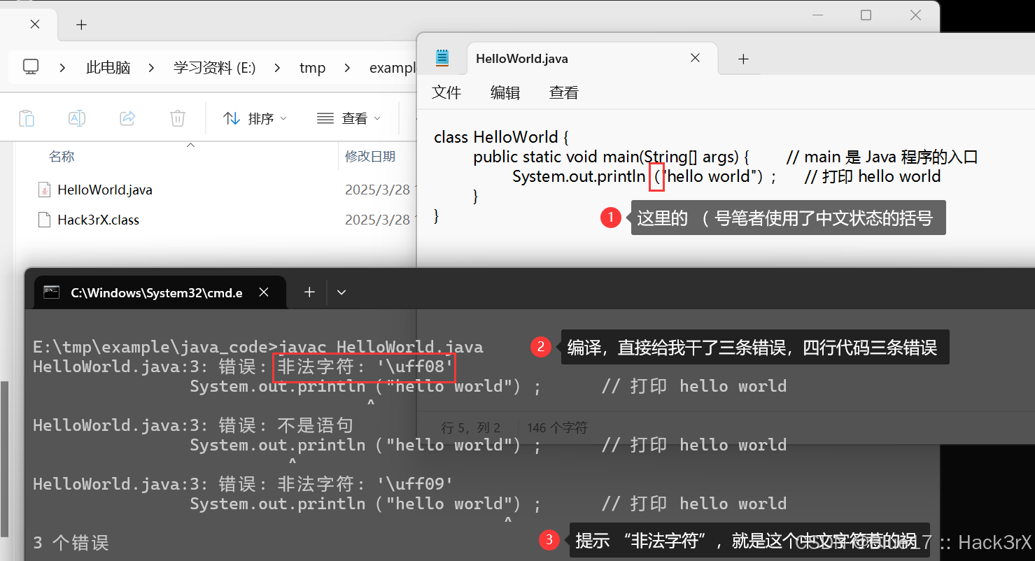Click the Delete trash icon in the toolbar
The width and height of the screenshot is (1035, 561).
click(177, 118)
